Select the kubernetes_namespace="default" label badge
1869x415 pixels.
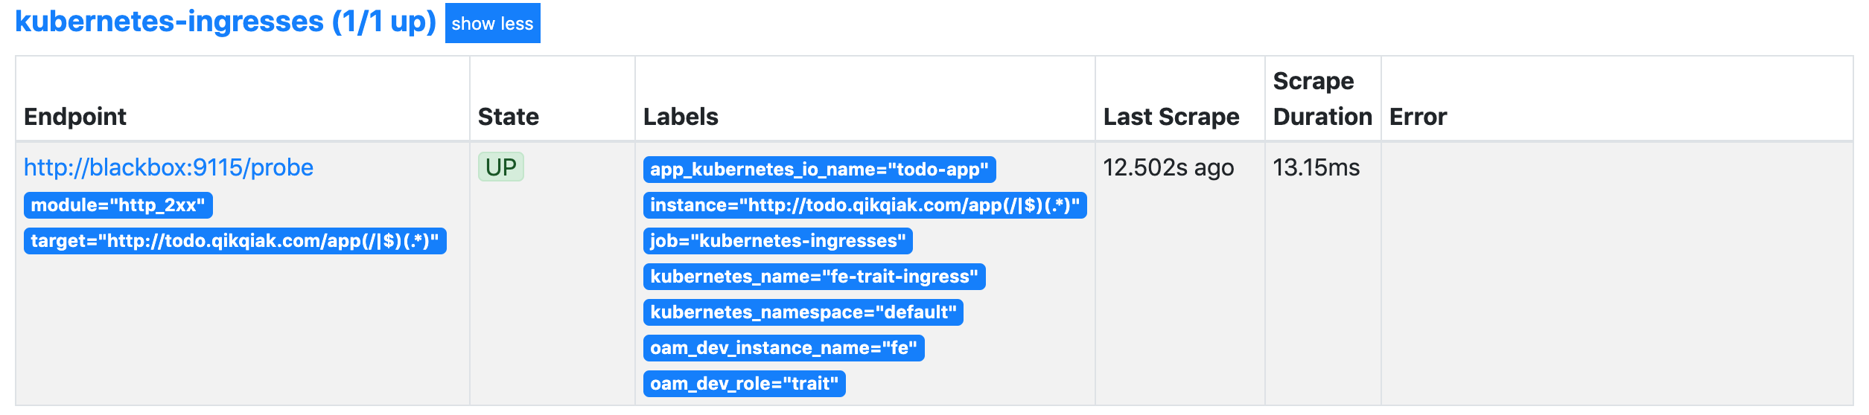(x=803, y=312)
